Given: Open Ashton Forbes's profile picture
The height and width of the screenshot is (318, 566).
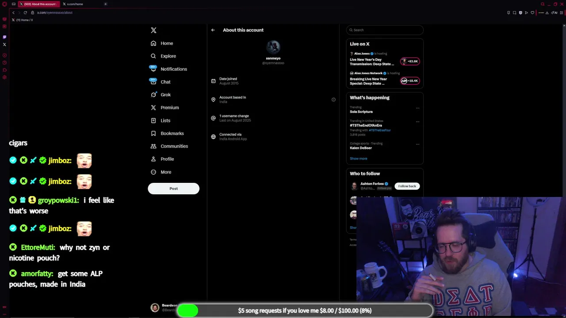Looking at the screenshot, I should click(354, 186).
